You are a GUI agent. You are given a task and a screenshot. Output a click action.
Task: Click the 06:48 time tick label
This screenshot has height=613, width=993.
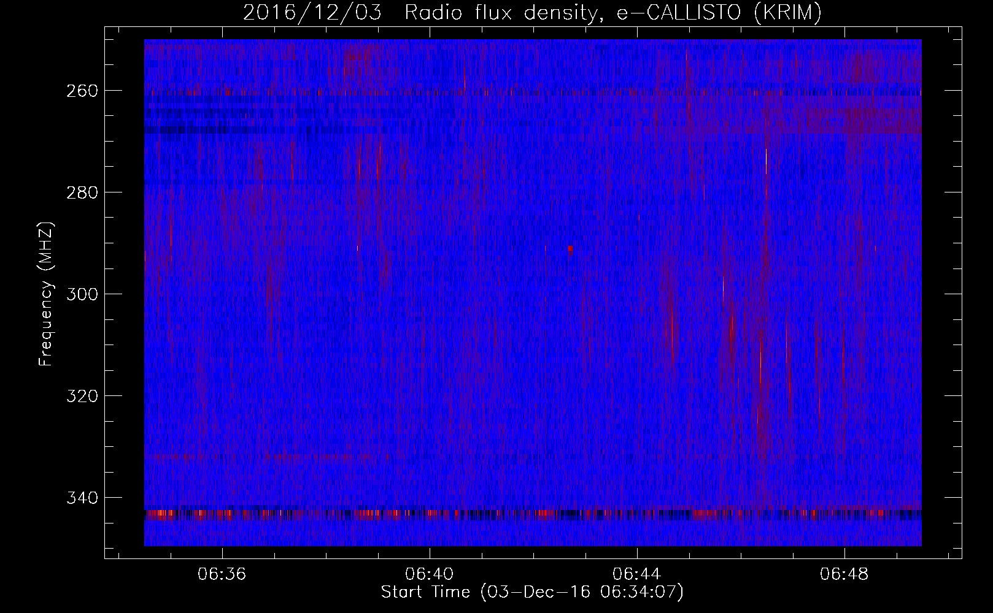[x=844, y=574]
